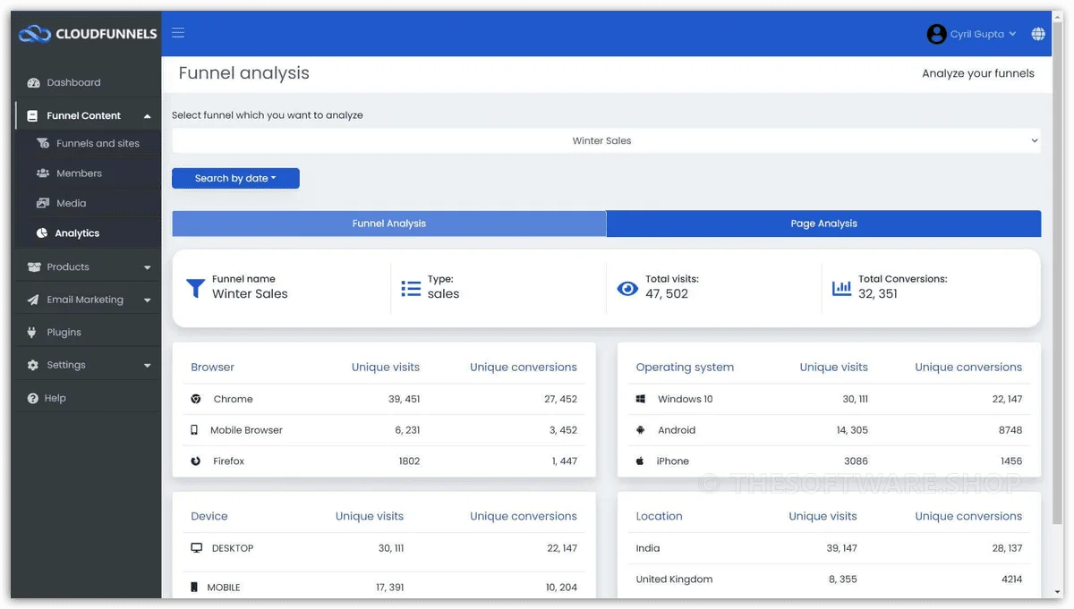Click the eye icon beside Total visits
The image size is (1074, 609).
pyautogui.click(x=627, y=289)
